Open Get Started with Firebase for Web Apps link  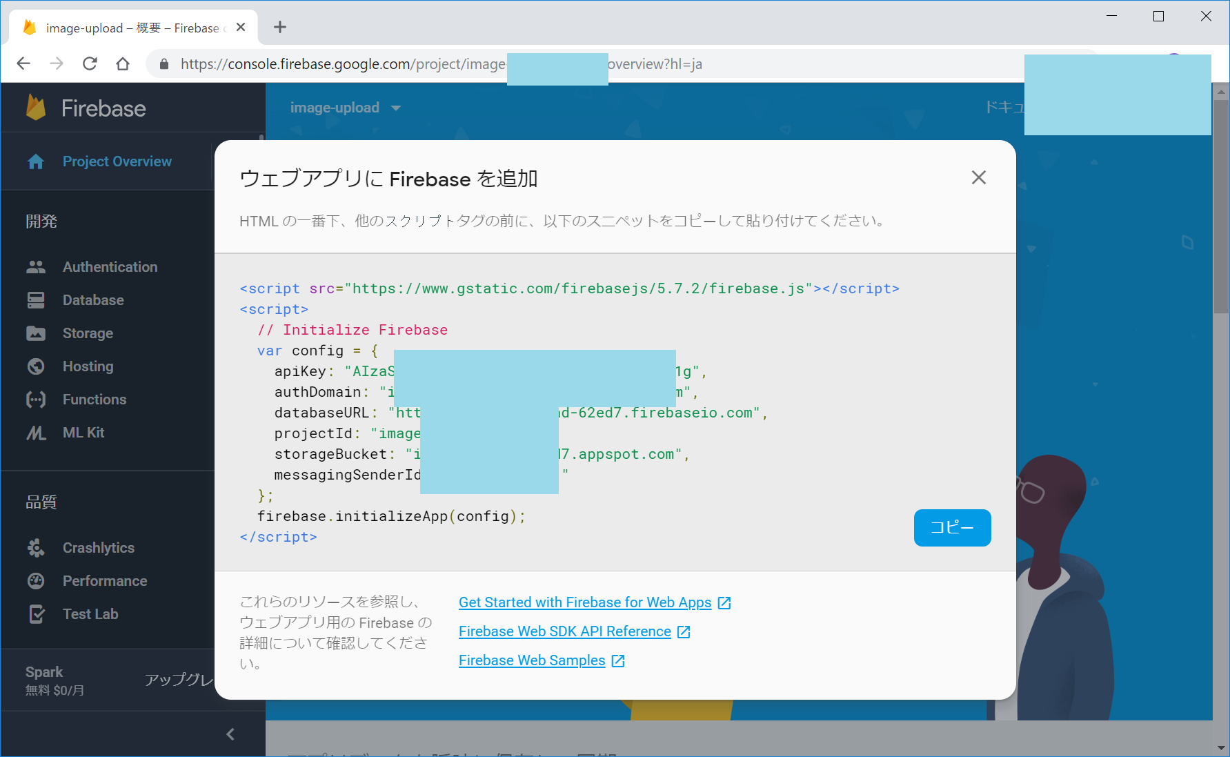584,602
